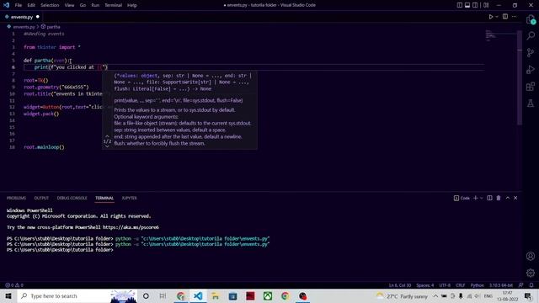
Task: Open the Go menu
Action: point(83,5)
